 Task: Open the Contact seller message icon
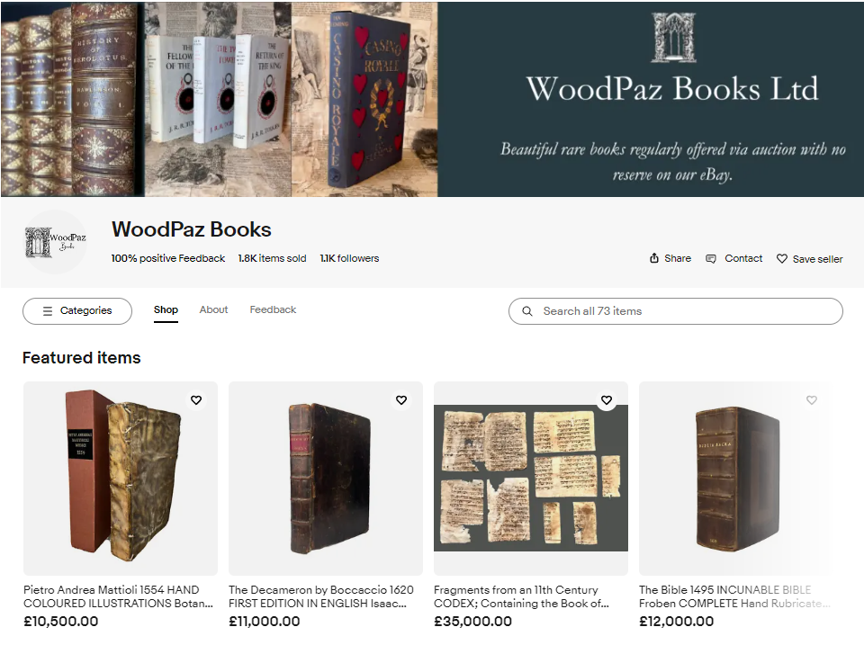pyautogui.click(x=711, y=258)
